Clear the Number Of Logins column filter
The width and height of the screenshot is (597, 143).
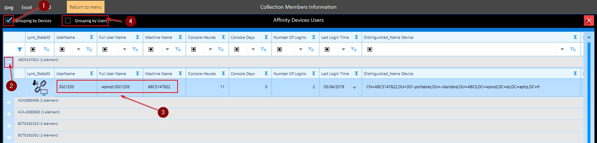point(311,49)
